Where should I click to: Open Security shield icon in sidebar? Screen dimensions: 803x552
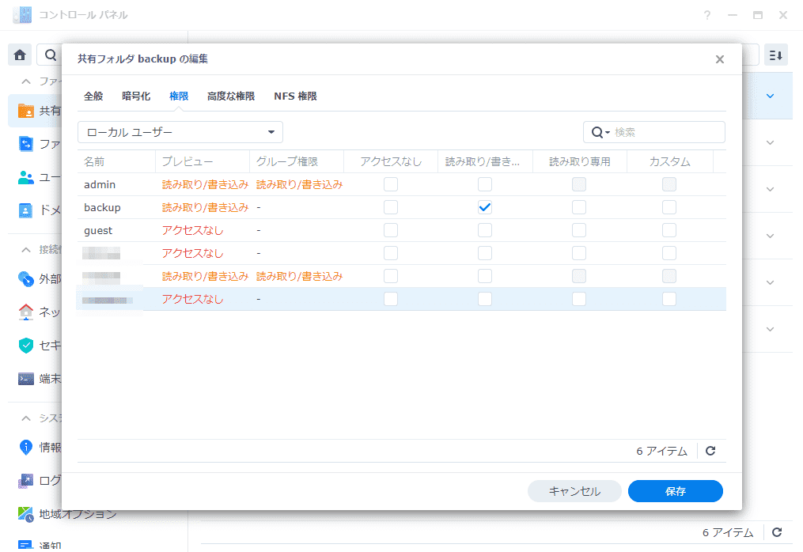25,346
